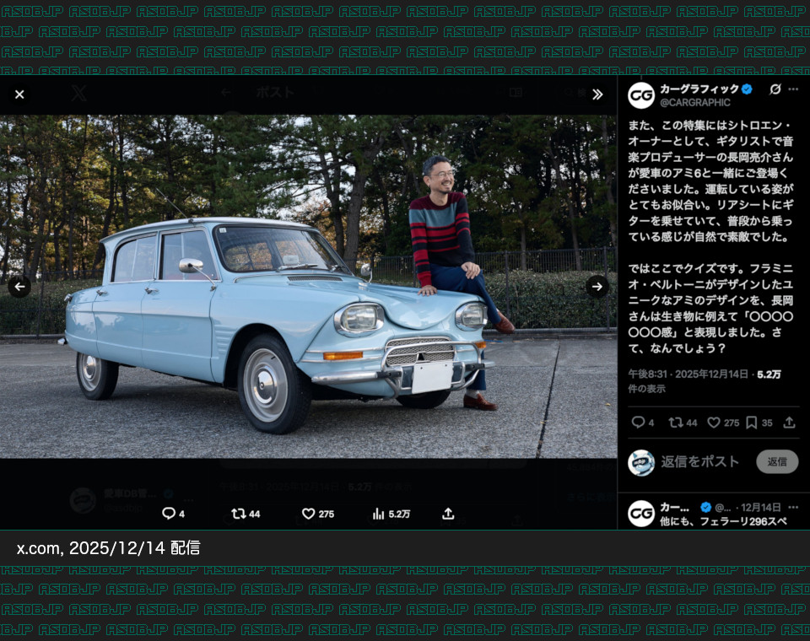Like the post using the heart below the photo

coord(310,514)
